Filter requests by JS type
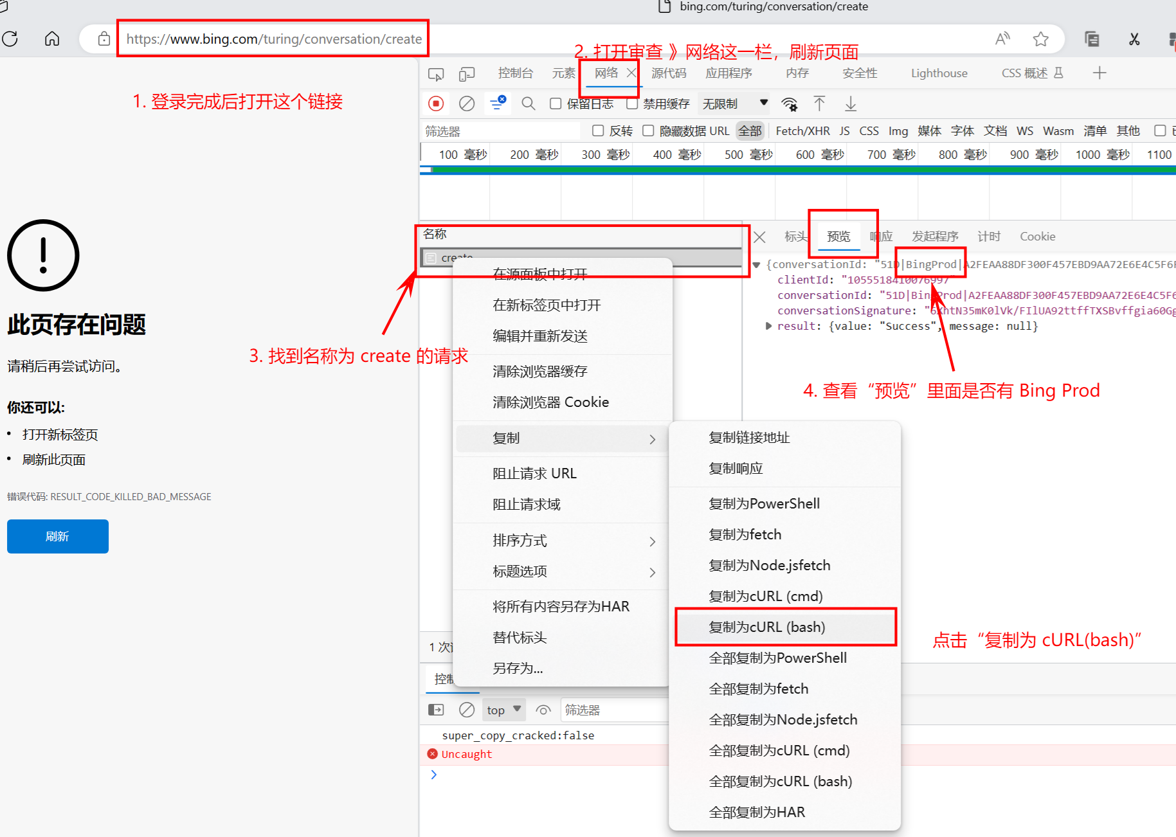This screenshot has width=1176, height=837. click(x=844, y=130)
